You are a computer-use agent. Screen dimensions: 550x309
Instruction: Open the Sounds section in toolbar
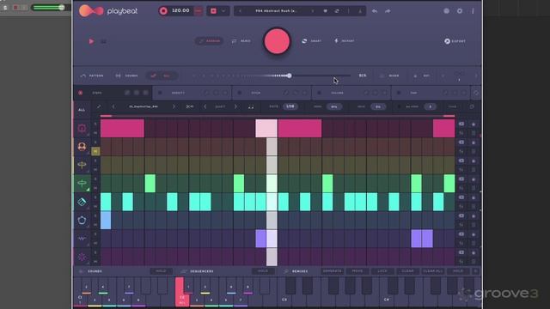tap(127, 76)
